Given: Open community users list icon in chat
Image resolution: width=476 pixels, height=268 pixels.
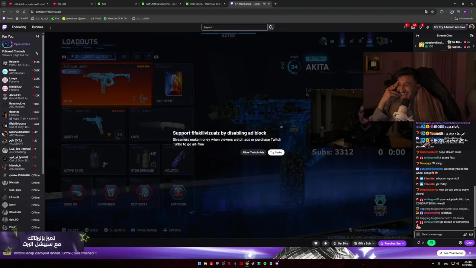Looking at the screenshot, I should (472, 36).
